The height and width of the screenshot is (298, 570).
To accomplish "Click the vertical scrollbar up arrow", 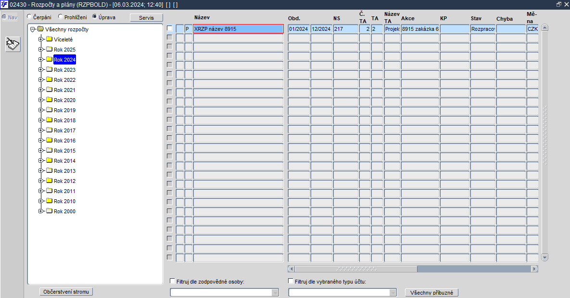I will (545, 27).
